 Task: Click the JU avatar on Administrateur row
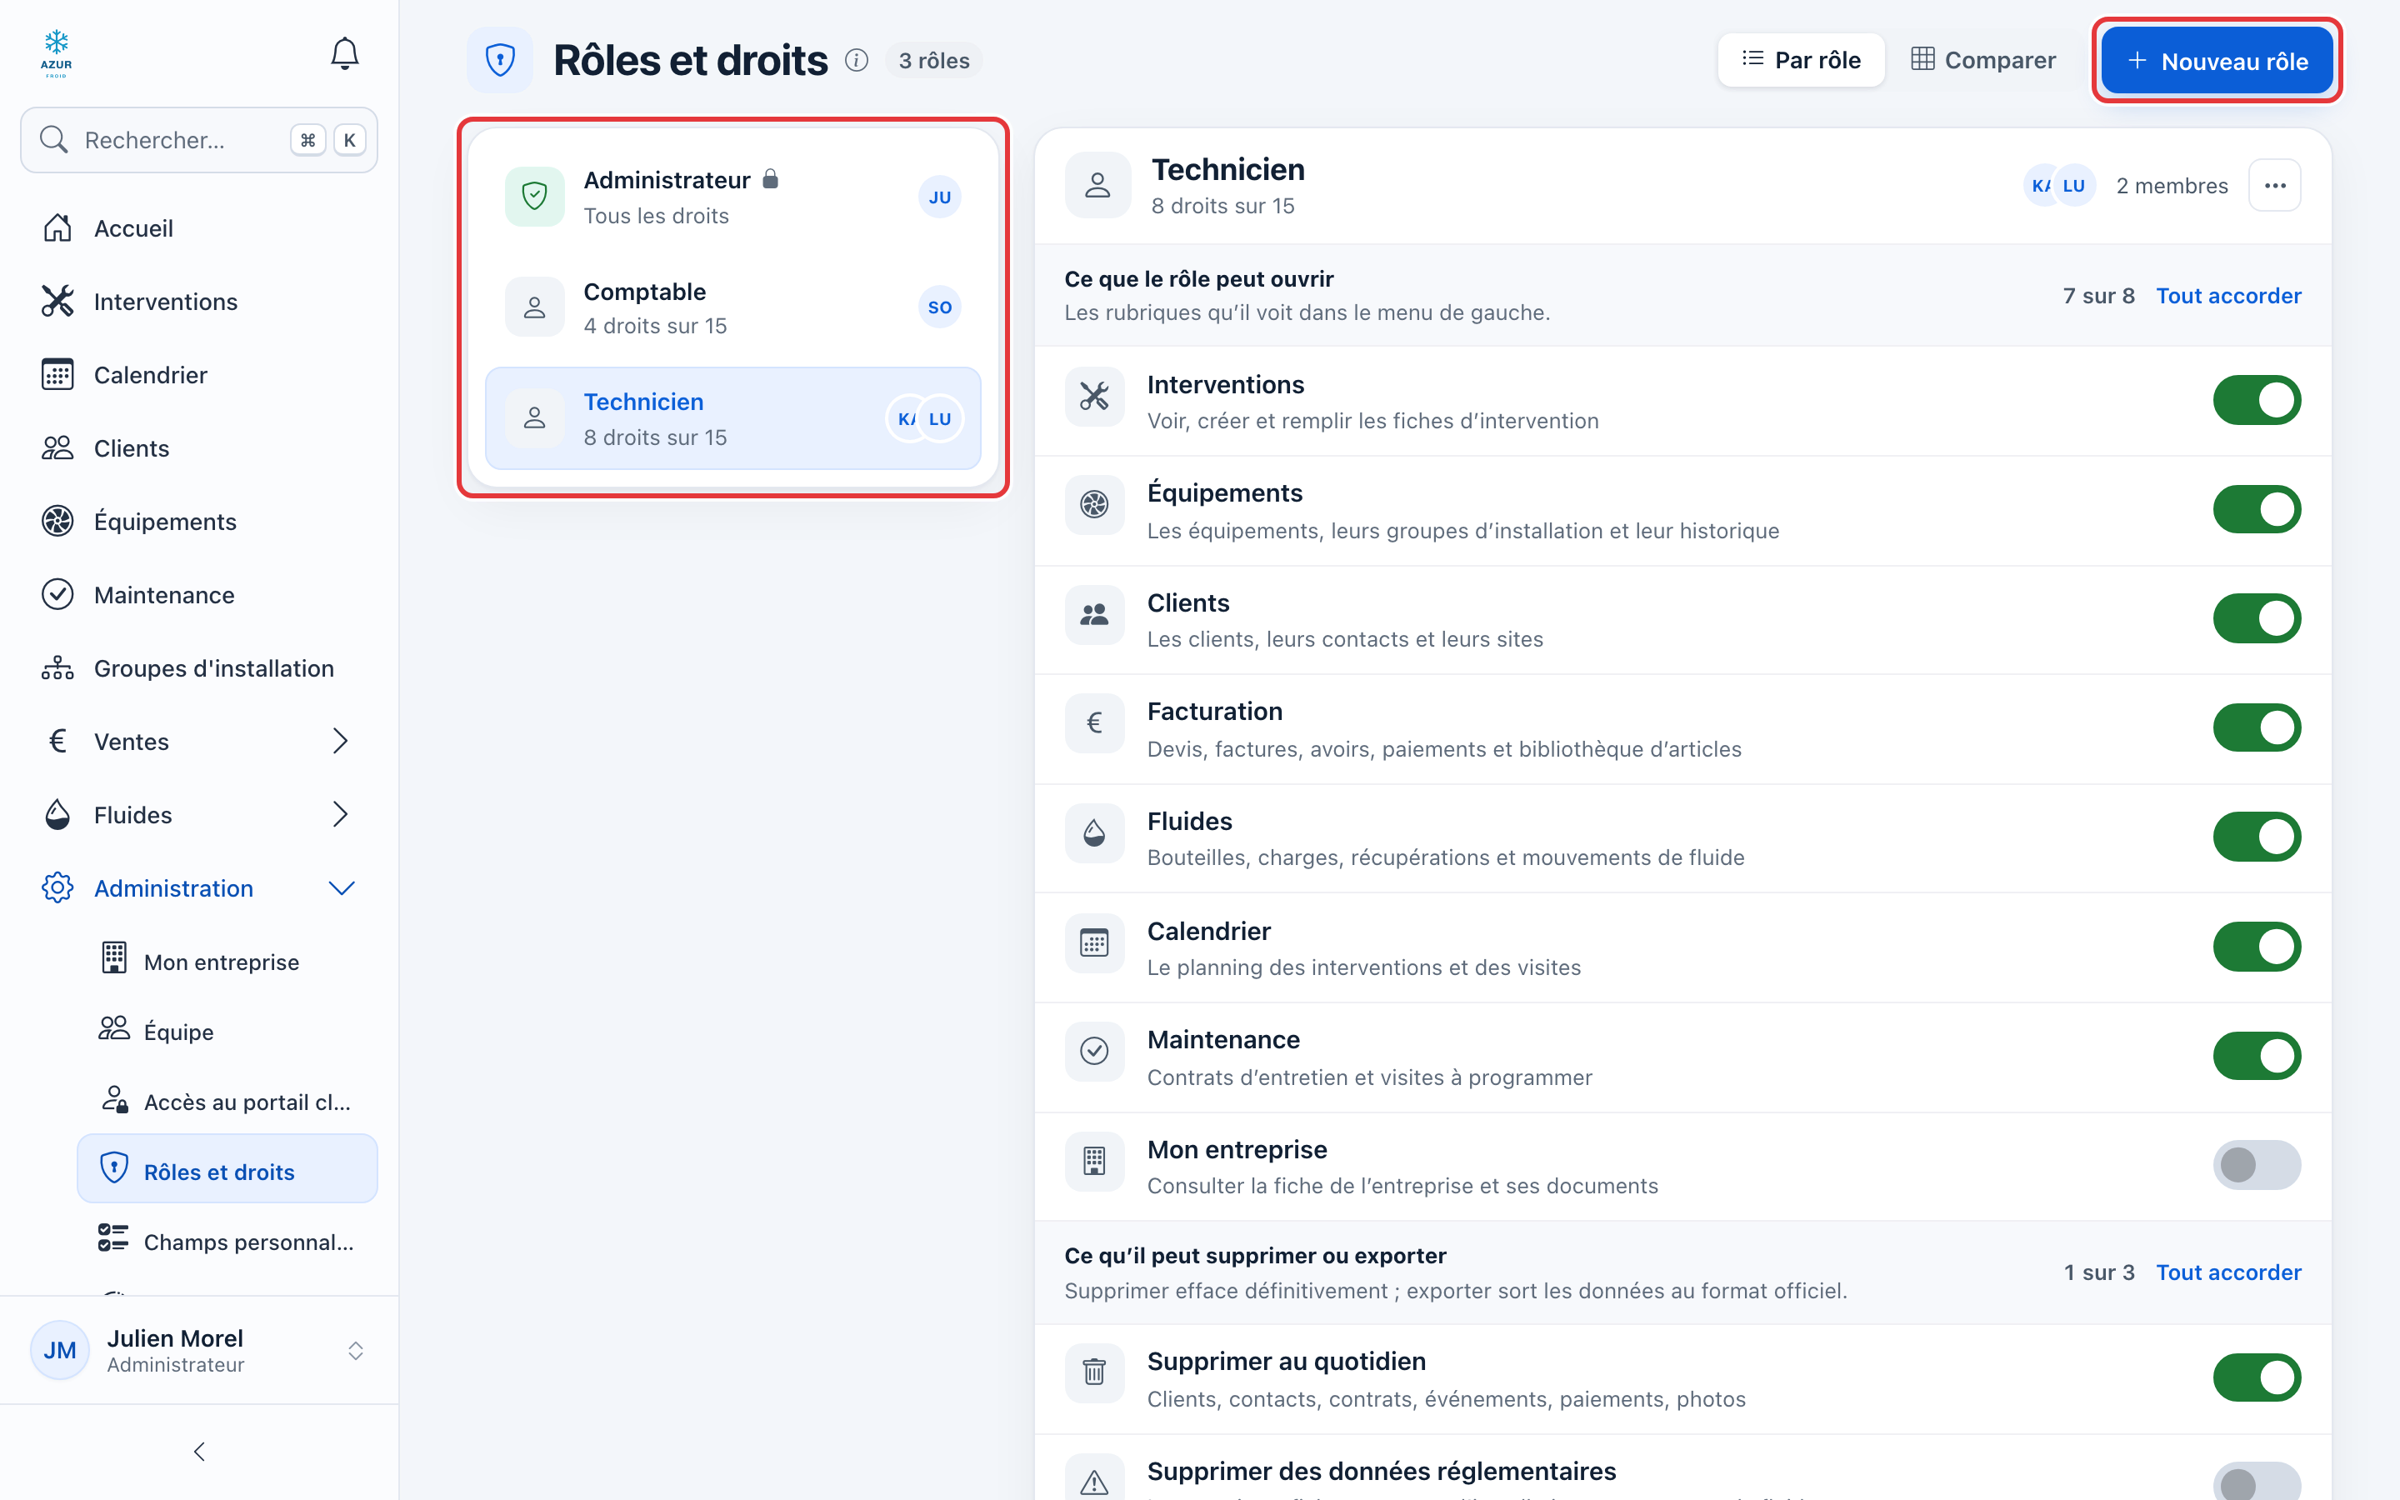pyautogui.click(x=939, y=197)
